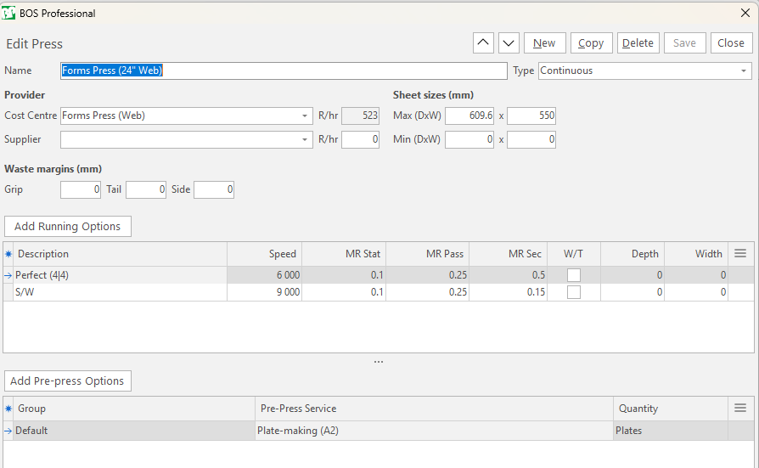Viewport: 759px width, 468px height.
Task: Click the Depth column header
Action: 632,254
